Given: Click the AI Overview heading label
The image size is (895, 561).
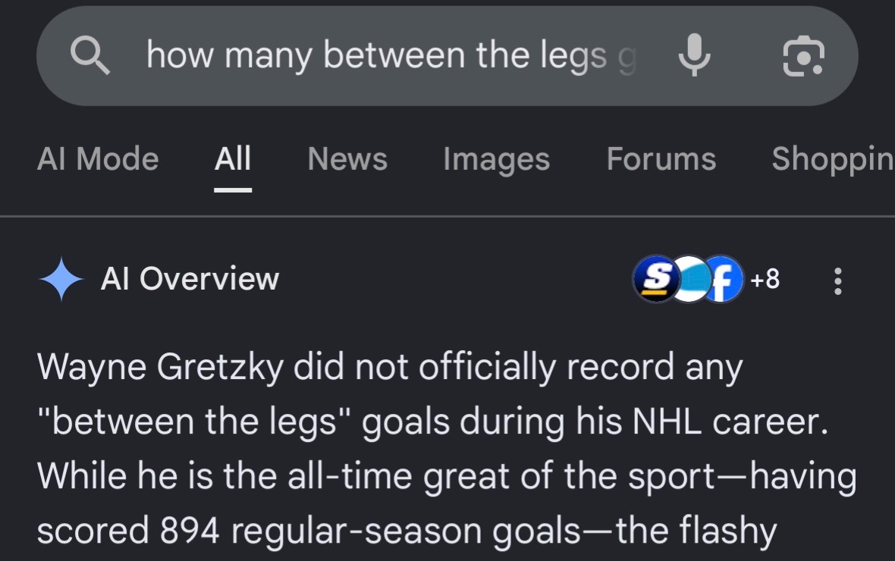Looking at the screenshot, I should 190,278.
